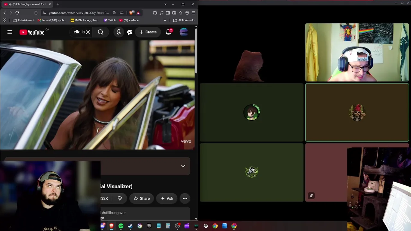The height and width of the screenshot is (231, 411).
Task: View site information icon in address bar
Action: (44, 13)
